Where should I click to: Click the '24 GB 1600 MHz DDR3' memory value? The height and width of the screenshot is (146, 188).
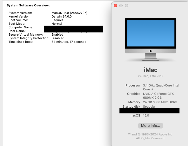coord(160,102)
